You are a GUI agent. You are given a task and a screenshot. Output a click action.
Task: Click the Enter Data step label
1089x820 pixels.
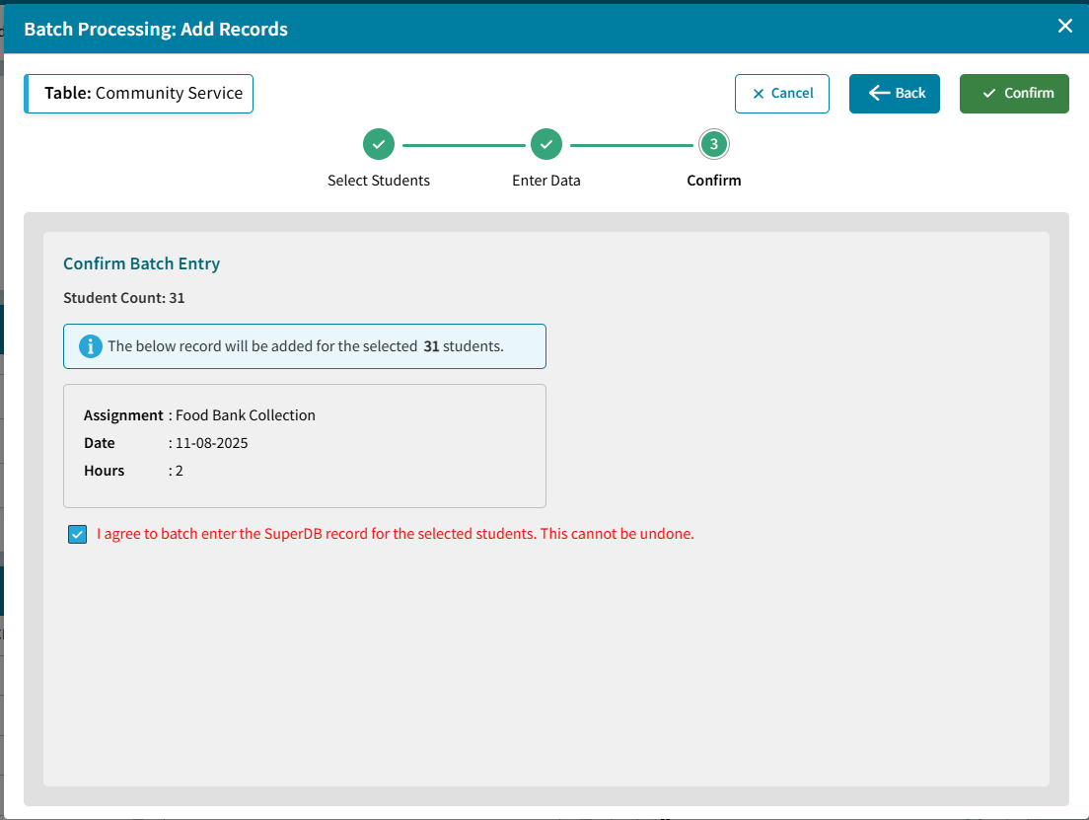coord(546,181)
